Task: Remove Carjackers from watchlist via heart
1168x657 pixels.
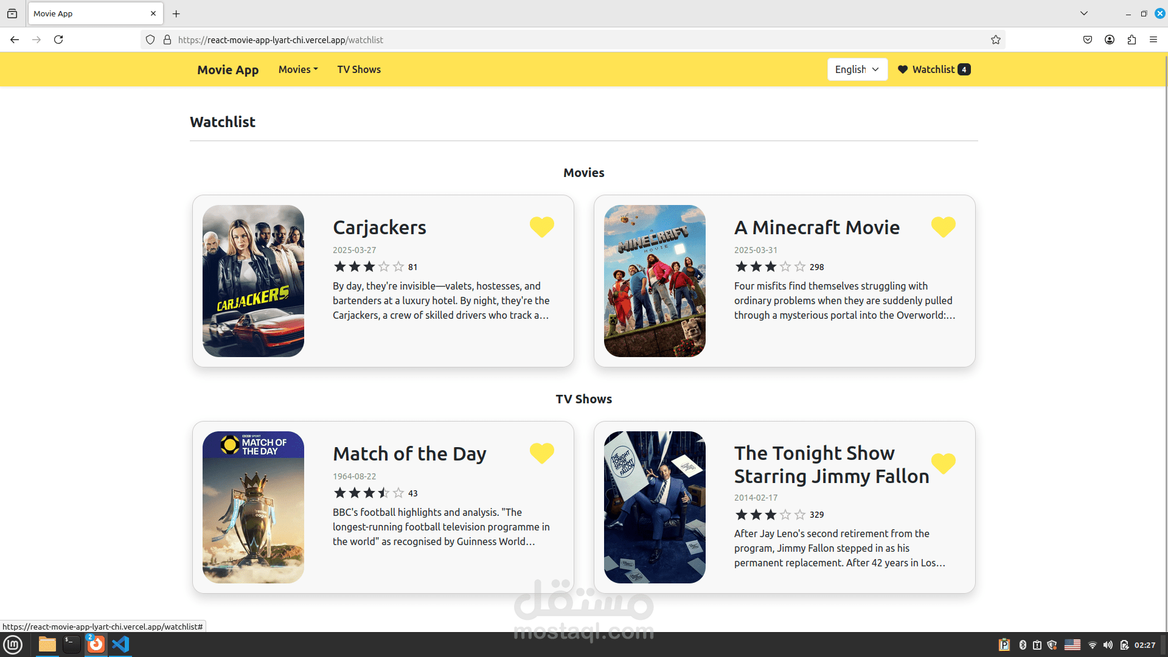Action: pos(541,227)
